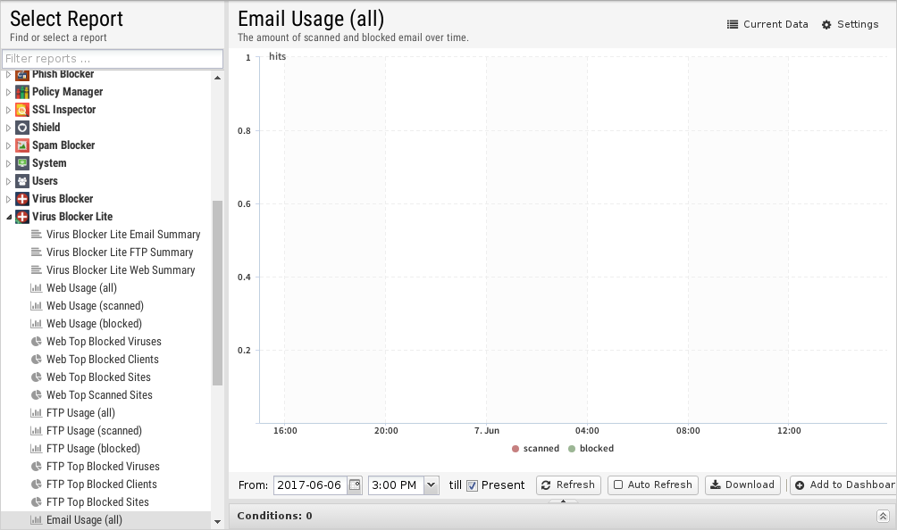The image size is (897, 530).
Task: Toggle the scanned series in legend
Action: [x=536, y=449]
